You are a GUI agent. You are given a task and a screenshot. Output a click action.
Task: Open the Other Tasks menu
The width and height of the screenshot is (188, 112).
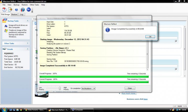click(x=34, y=5)
